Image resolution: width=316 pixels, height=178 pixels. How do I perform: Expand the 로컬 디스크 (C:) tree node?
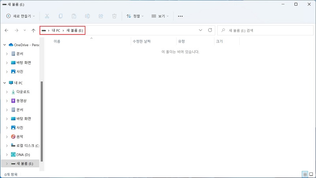point(7,146)
